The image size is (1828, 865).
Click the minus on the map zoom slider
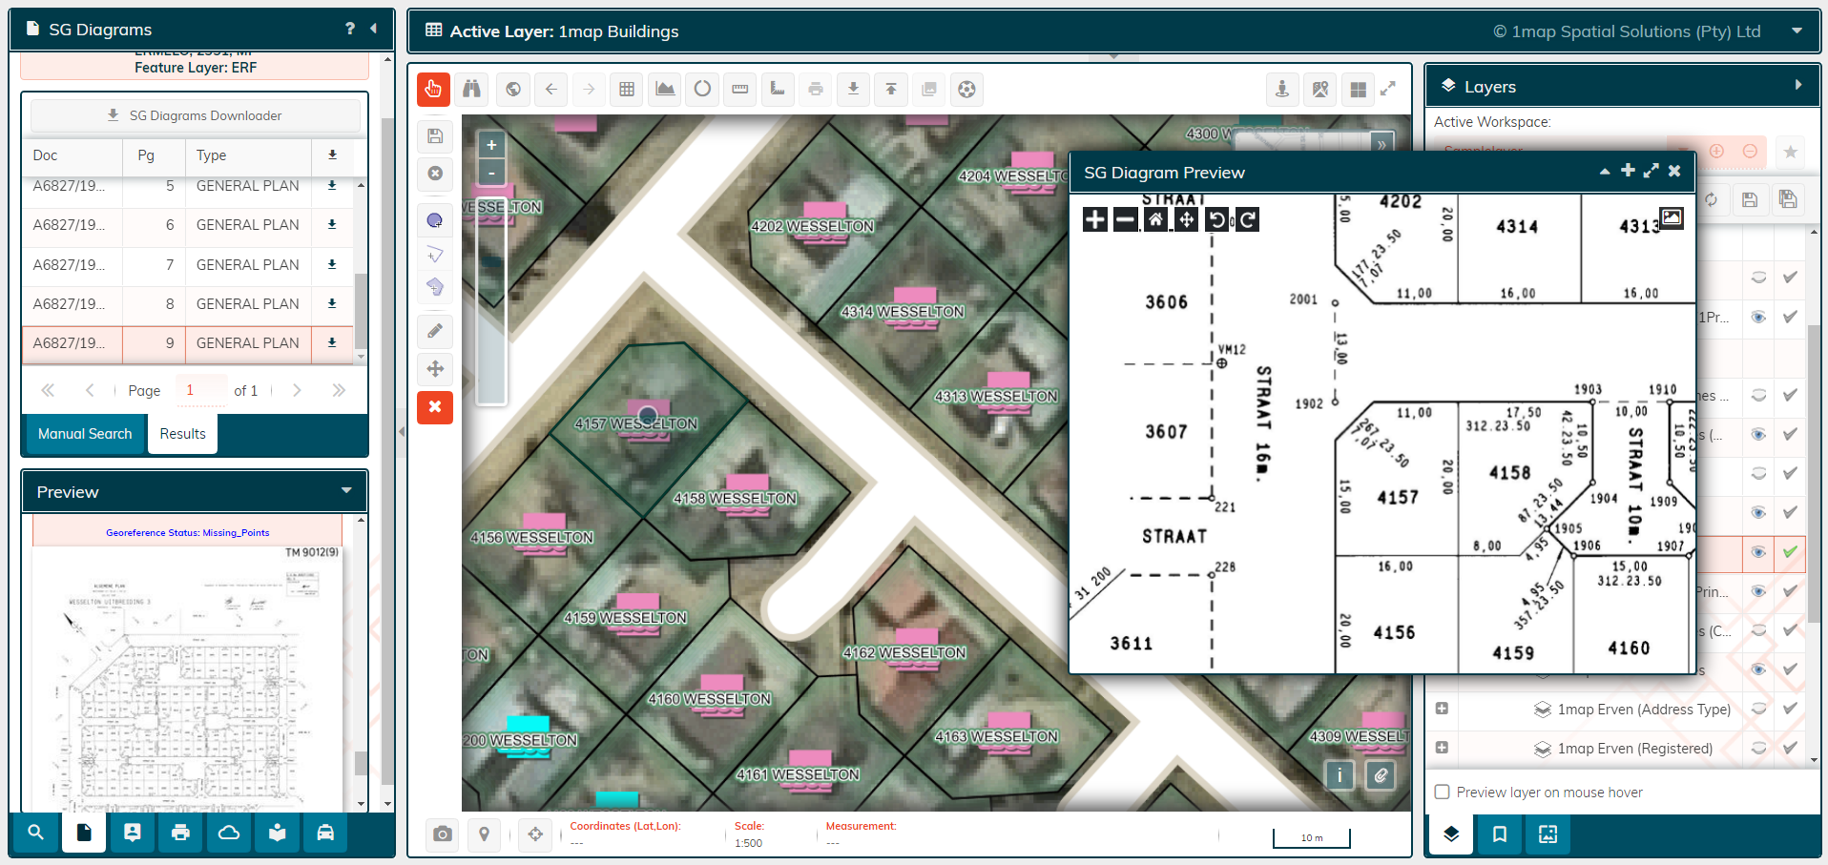tap(491, 173)
